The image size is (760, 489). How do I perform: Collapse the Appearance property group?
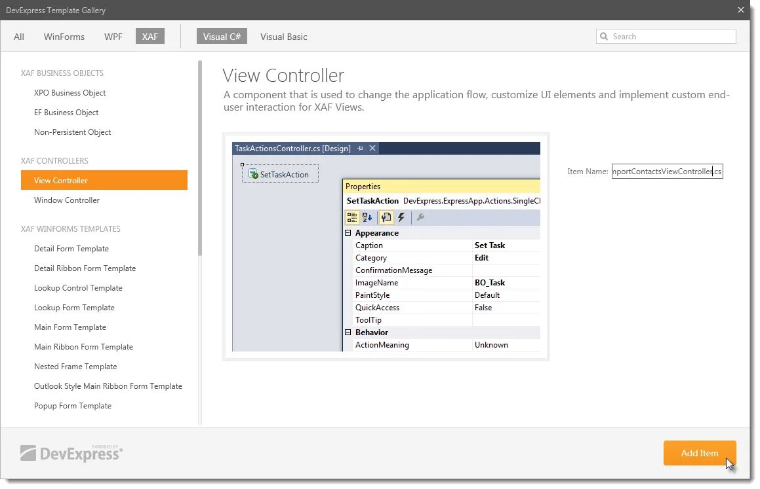pyautogui.click(x=348, y=232)
